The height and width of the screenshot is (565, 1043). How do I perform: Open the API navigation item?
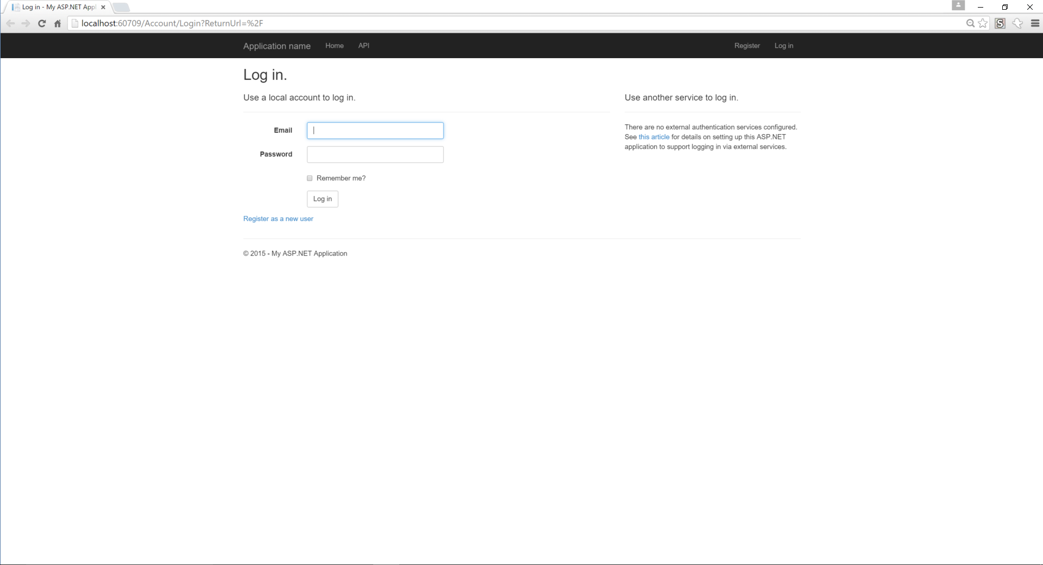pos(363,46)
